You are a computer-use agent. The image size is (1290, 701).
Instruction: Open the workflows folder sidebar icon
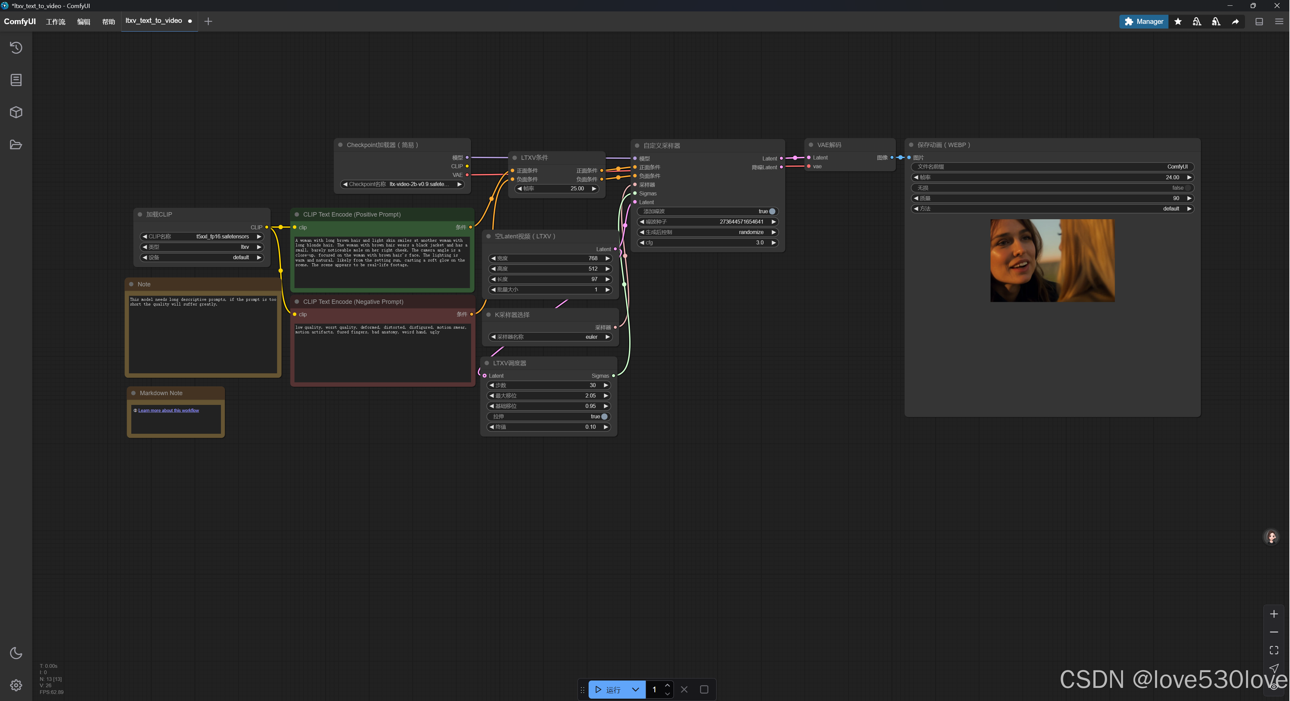point(16,145)
